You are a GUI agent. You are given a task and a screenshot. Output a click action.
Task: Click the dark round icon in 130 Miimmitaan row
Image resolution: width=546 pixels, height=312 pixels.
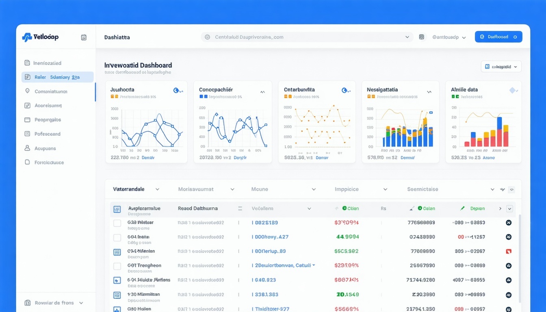pyautogui.click(x=508, y=295)
